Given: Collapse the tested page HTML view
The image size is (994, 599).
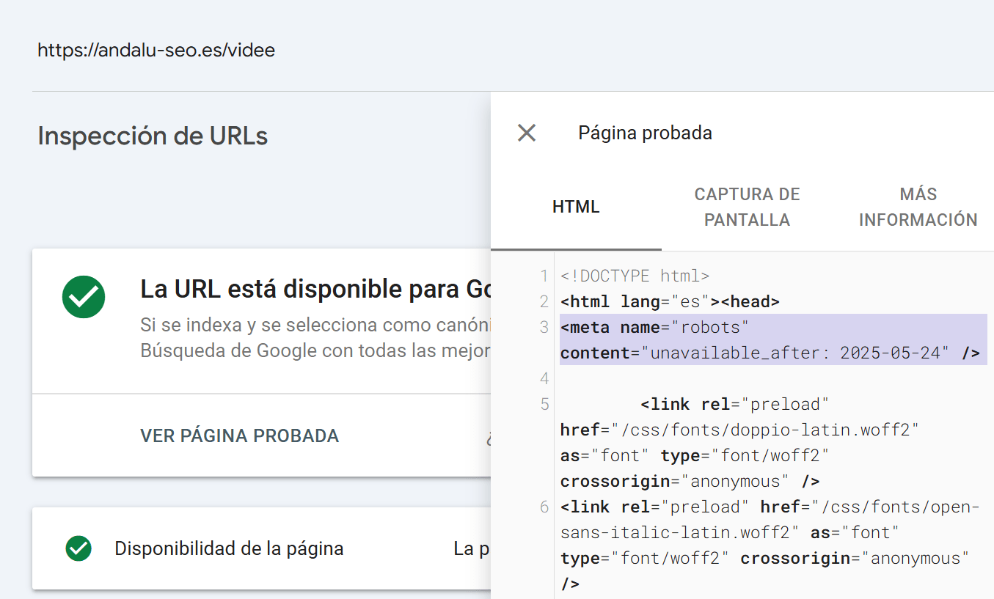Looking at the screenshot, I should (526, 133).
